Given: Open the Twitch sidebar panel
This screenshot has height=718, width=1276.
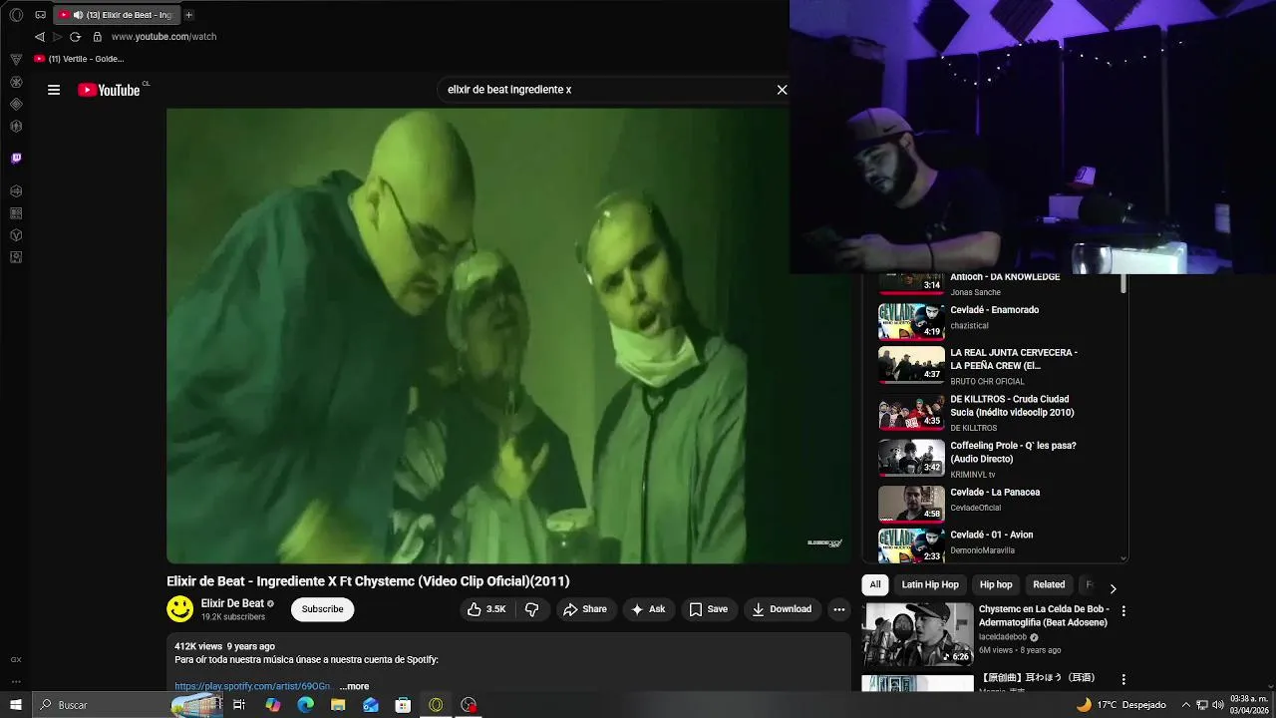Looking at the screenshot, I should click(16, 158).
